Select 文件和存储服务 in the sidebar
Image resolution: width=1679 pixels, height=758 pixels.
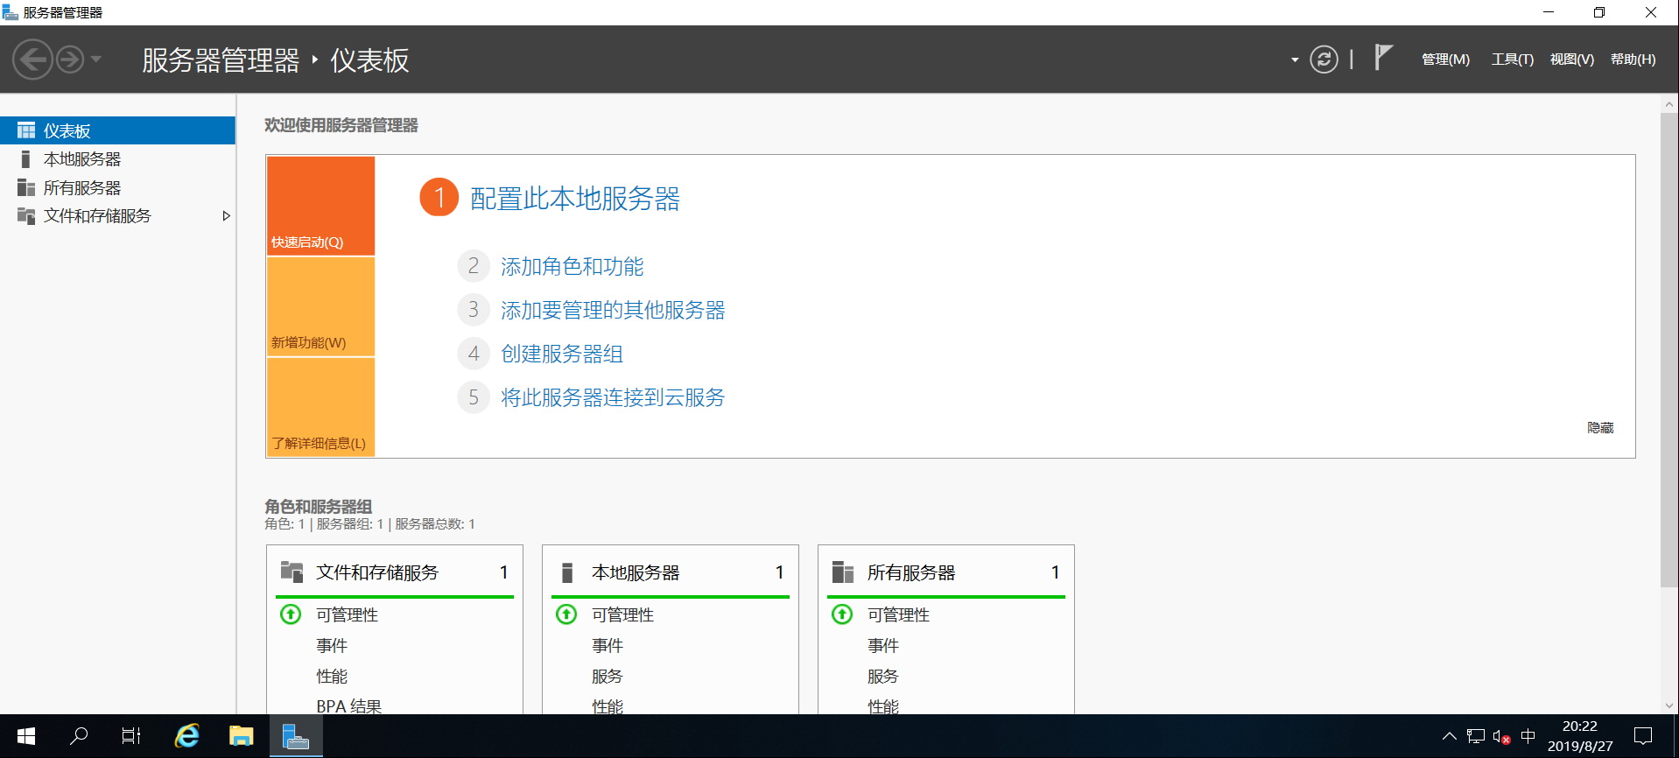(117, 215)
